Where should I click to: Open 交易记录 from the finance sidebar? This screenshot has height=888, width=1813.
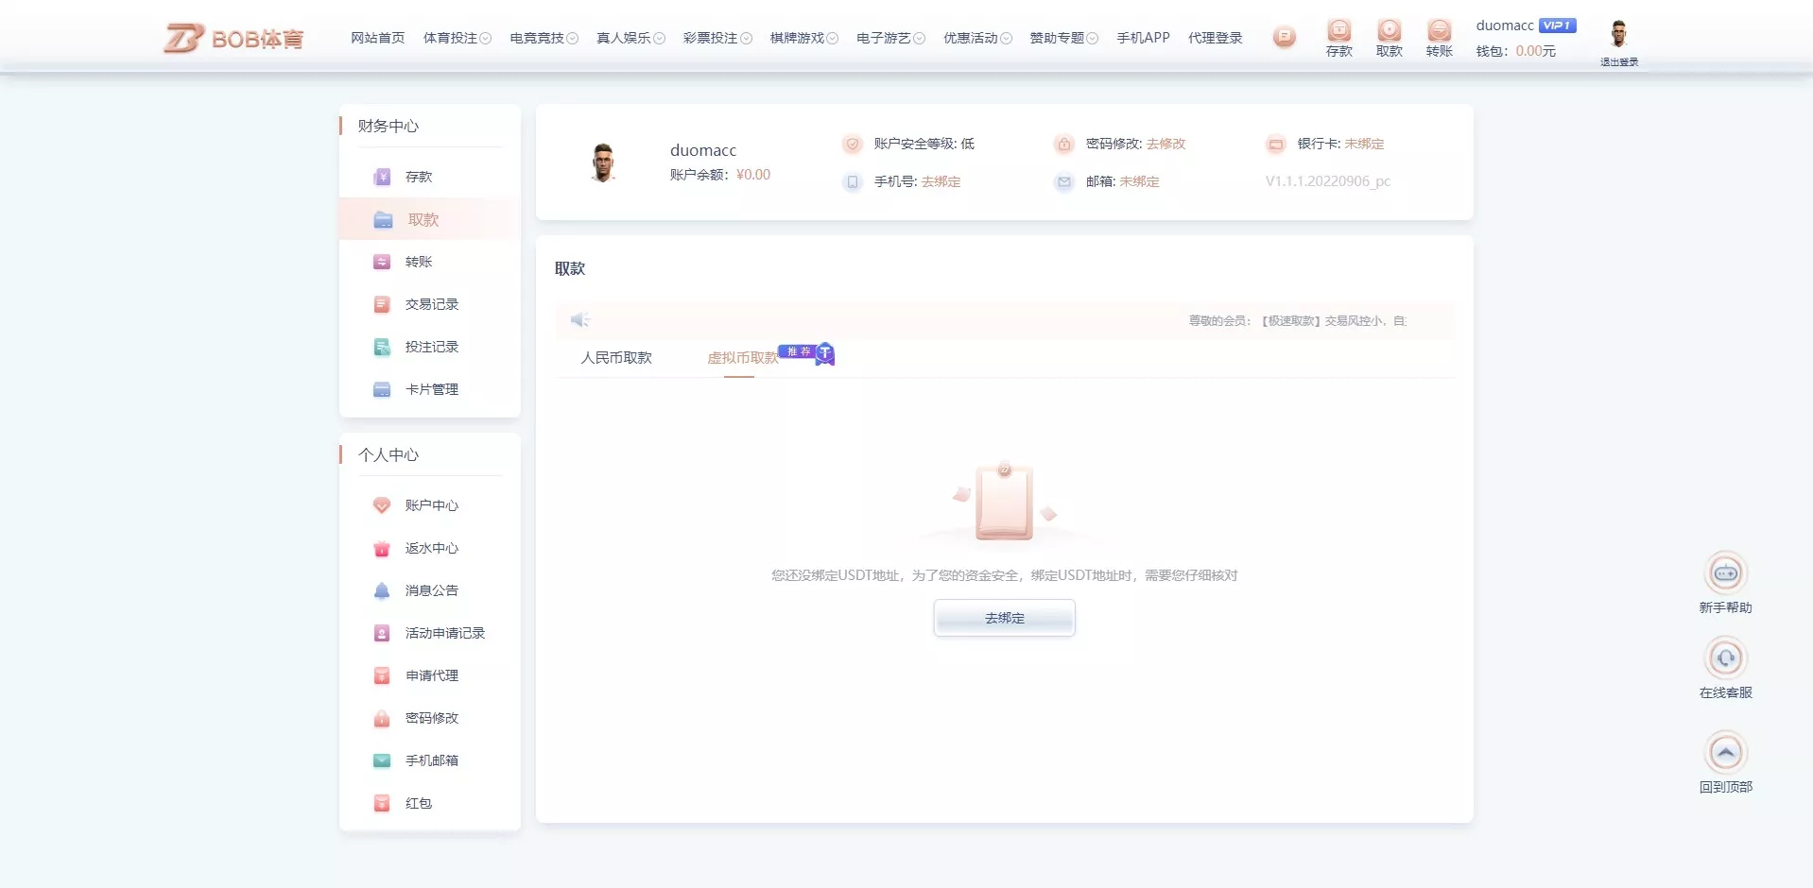(x=432, y=304)
